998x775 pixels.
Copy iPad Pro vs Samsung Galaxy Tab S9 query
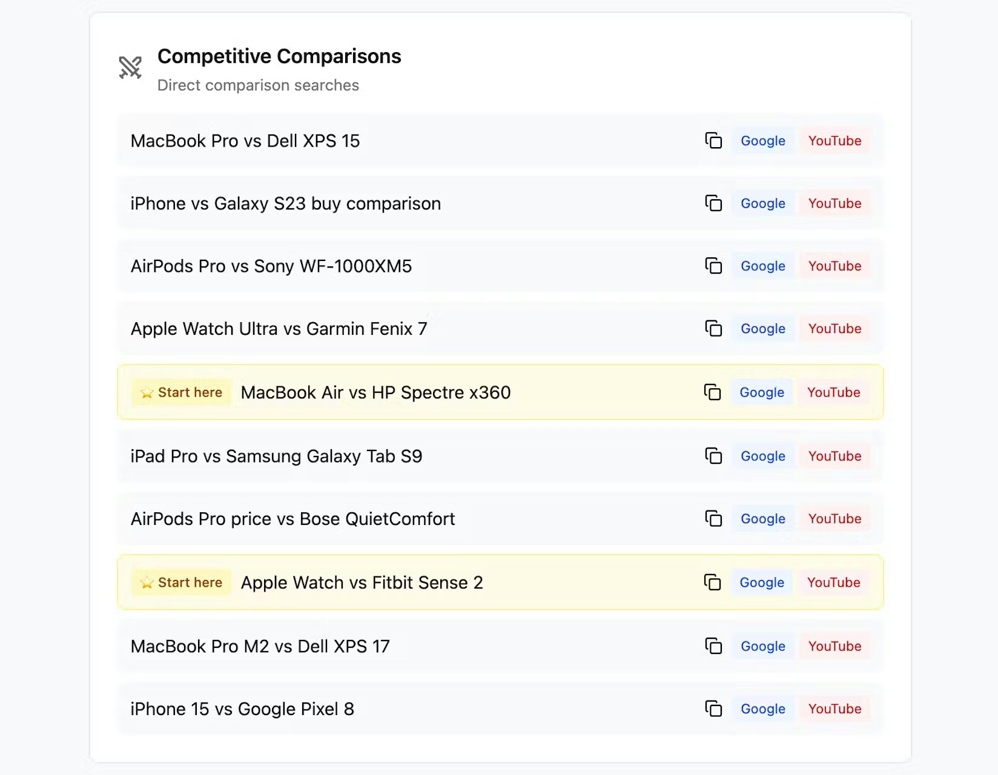pyautogui.click(x=715, y=456)
